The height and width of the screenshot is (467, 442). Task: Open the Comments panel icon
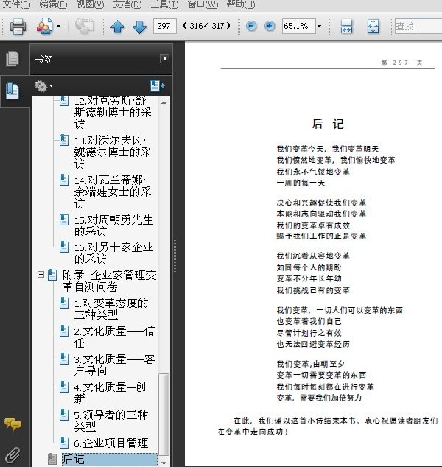pyautogui.click(x=13, y=424)
